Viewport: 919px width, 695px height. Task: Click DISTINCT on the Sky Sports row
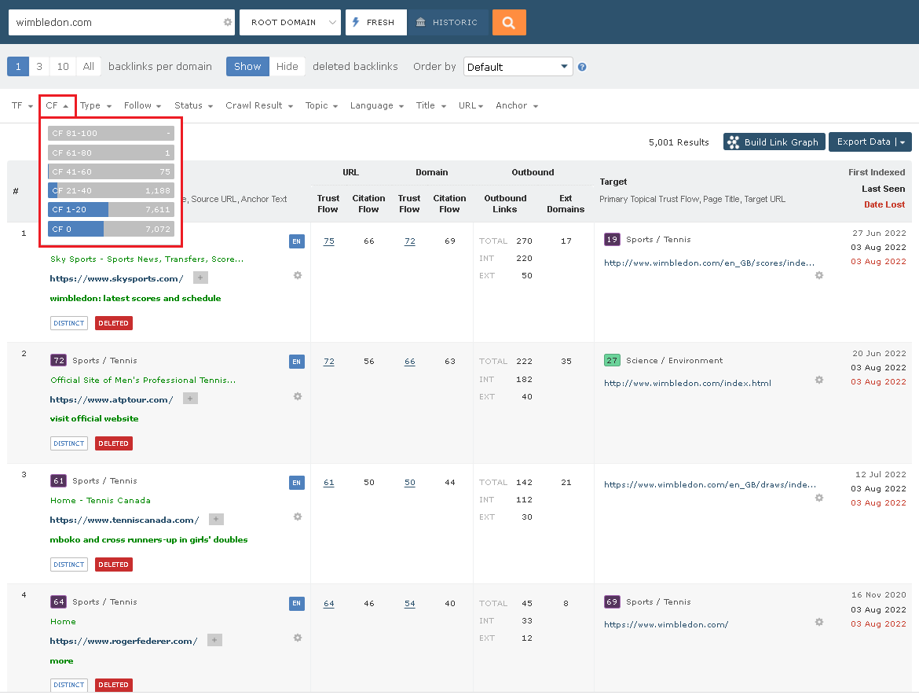(x=68, y=322)
